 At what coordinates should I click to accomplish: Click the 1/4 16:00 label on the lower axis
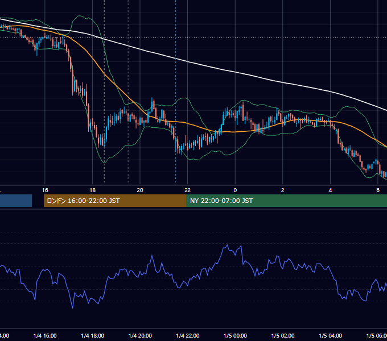pos(45,335)
